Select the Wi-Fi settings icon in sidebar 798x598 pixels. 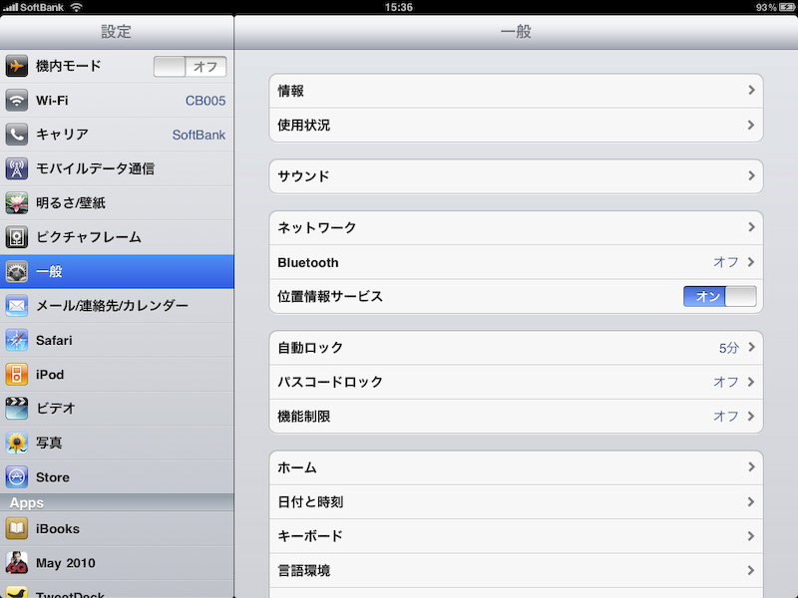(16, 100)
